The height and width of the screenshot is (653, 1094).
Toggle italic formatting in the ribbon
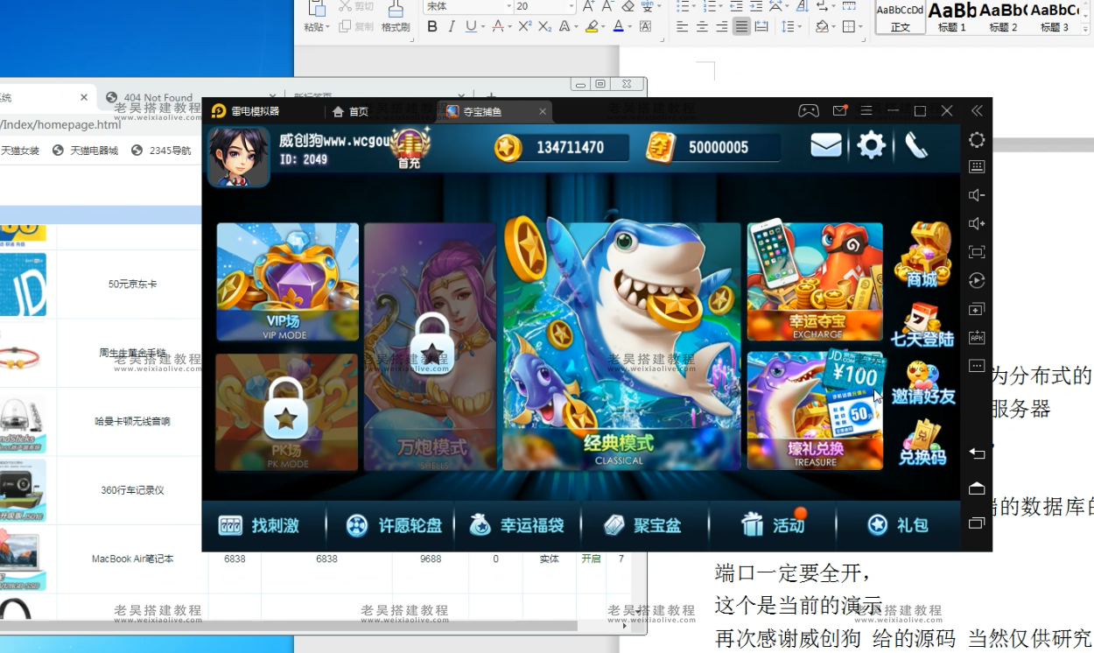[x=452, y=27]
